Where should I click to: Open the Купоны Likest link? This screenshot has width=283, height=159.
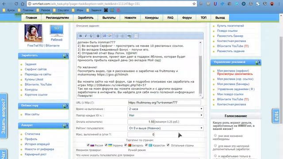(x=34, y=79)
